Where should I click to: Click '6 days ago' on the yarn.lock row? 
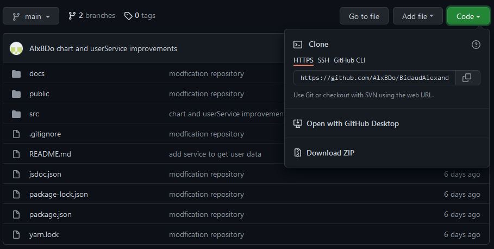(x=462, y=235)
